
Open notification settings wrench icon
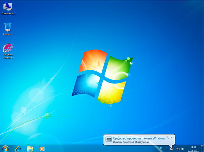click(x=168, y=138)
